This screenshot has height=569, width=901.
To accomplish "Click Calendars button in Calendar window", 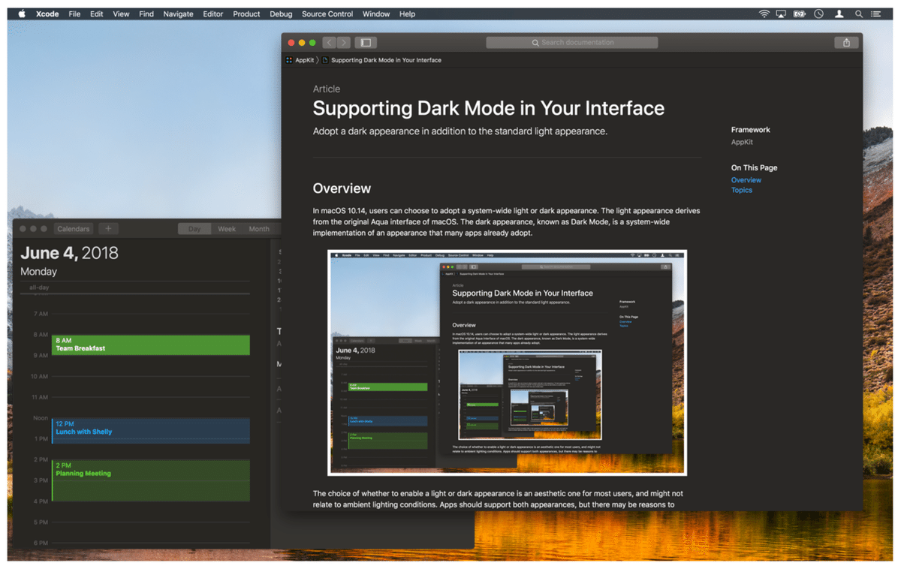I will pyautogui.click(x=74, y=229).
